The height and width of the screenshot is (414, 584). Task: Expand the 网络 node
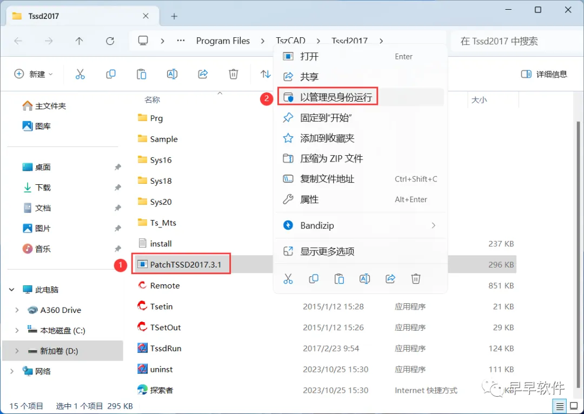(x=11, y=371)
